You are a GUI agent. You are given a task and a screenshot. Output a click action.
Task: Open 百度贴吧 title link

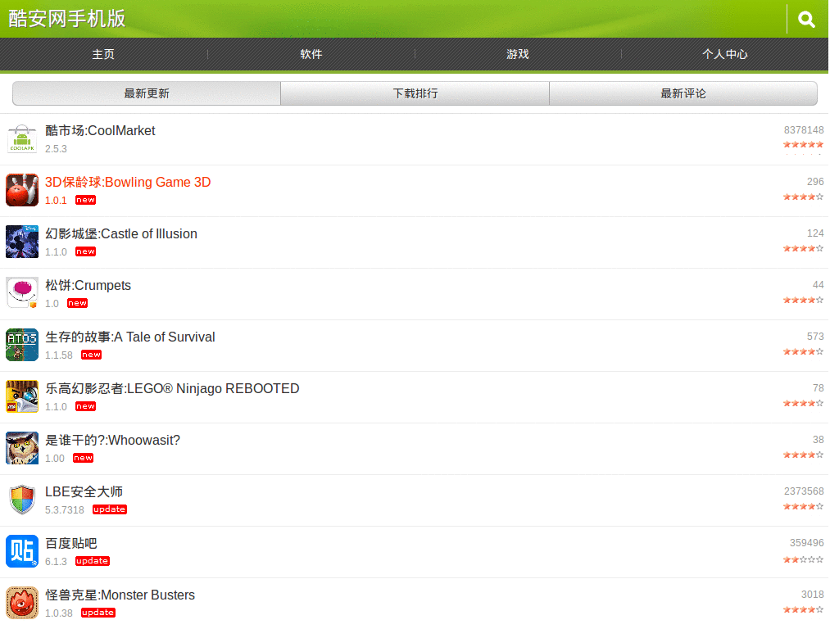click(x=71, y=544)
